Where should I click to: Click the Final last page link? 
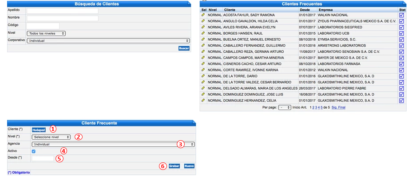pos(342,107)
